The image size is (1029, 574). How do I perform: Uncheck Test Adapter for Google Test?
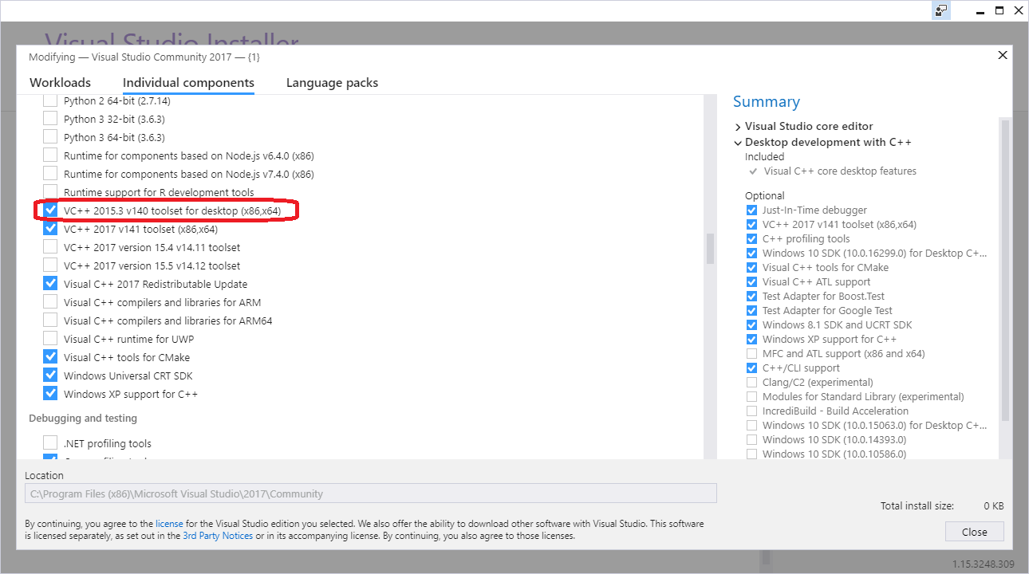coord(751,311)
